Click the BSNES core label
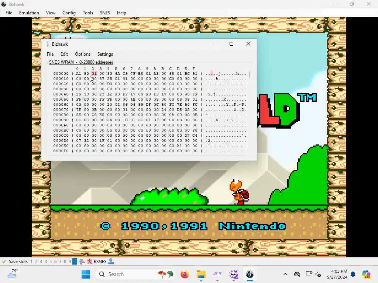378x283 pixels. pos(100,262)
